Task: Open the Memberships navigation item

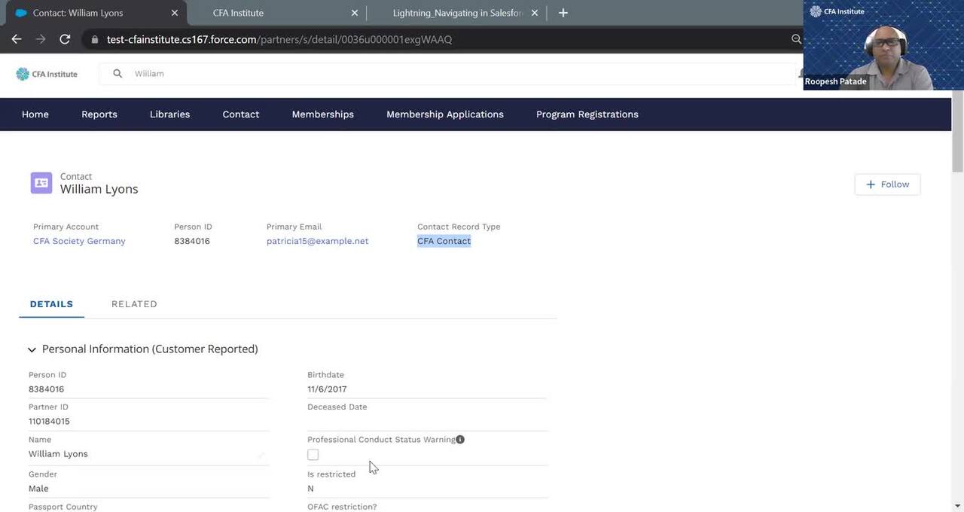Action: point(323,114)
